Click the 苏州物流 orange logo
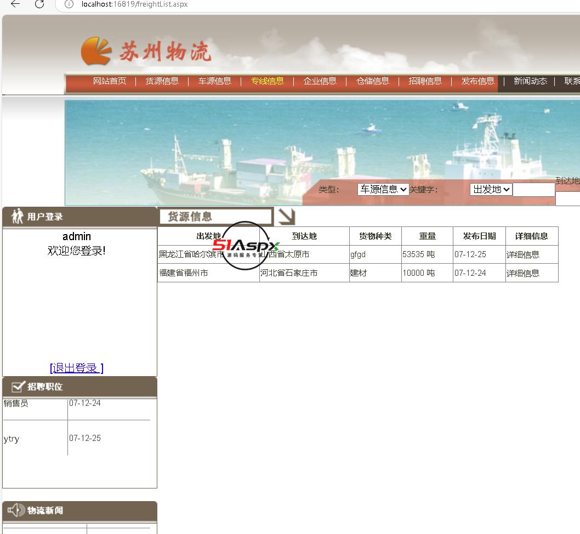The width and height of the screenshot is (580, 534). (96, 51)
